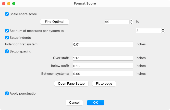
Task: Focus the scale percentage field showing 99
Action: [x=117, y=22]
